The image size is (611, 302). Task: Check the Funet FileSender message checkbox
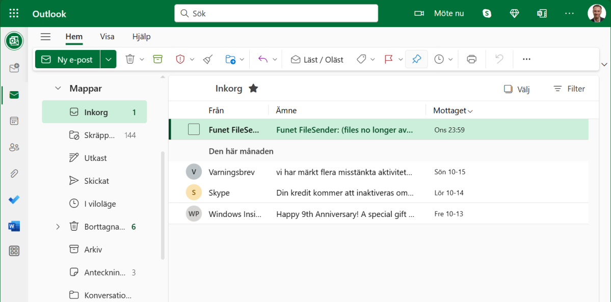194,129
